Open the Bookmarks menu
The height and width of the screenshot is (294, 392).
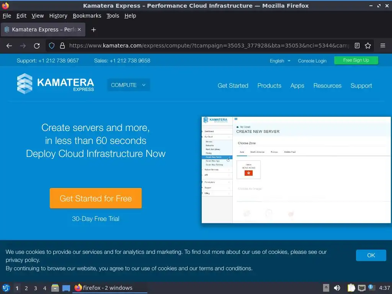[x=87, y=16]
